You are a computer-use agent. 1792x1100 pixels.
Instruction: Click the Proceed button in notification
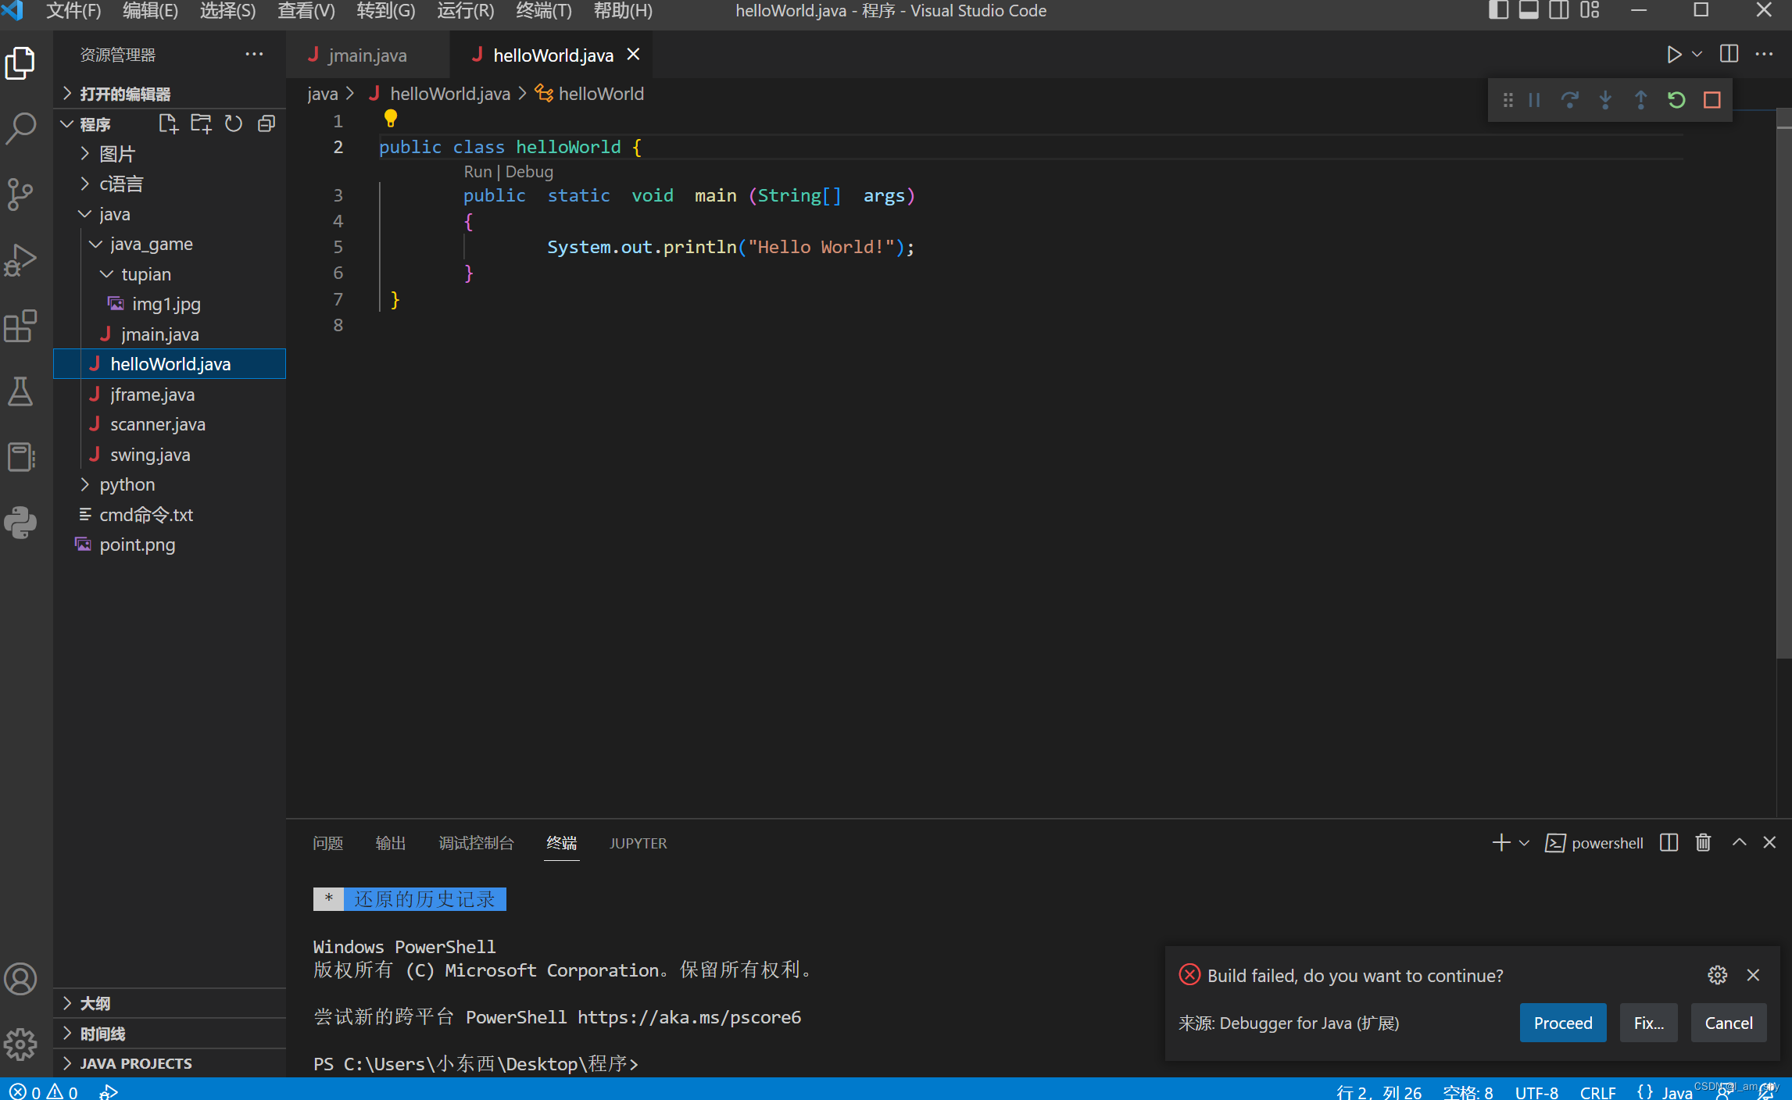(1562, 1023)
